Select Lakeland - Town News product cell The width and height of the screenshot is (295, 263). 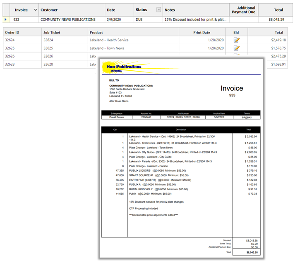(x=133, y=48)
